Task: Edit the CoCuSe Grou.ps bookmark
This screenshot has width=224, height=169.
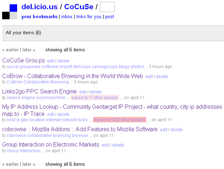Action: tap(51, 61)
